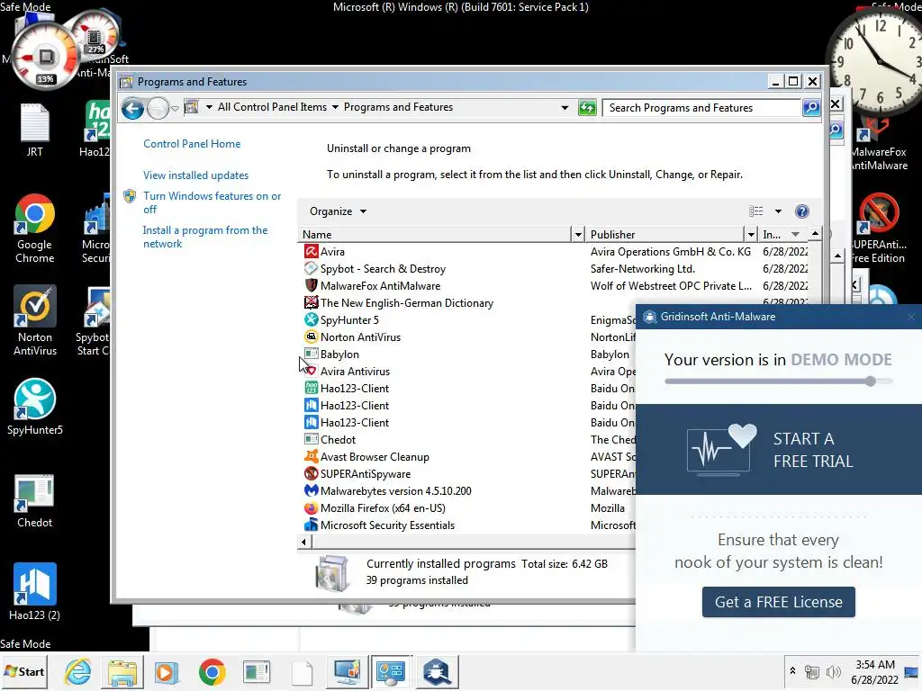Open the Chedot desktop shortcut
This screenshot has height=691, width=922.
[35, 500]
